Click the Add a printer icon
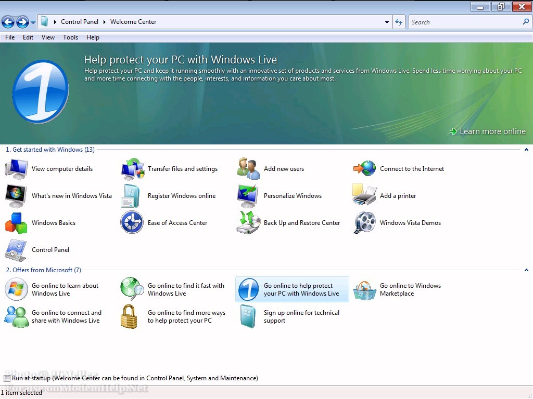This screenshot has height=399, width=533. pyautogui.click(x=364, y=194)
